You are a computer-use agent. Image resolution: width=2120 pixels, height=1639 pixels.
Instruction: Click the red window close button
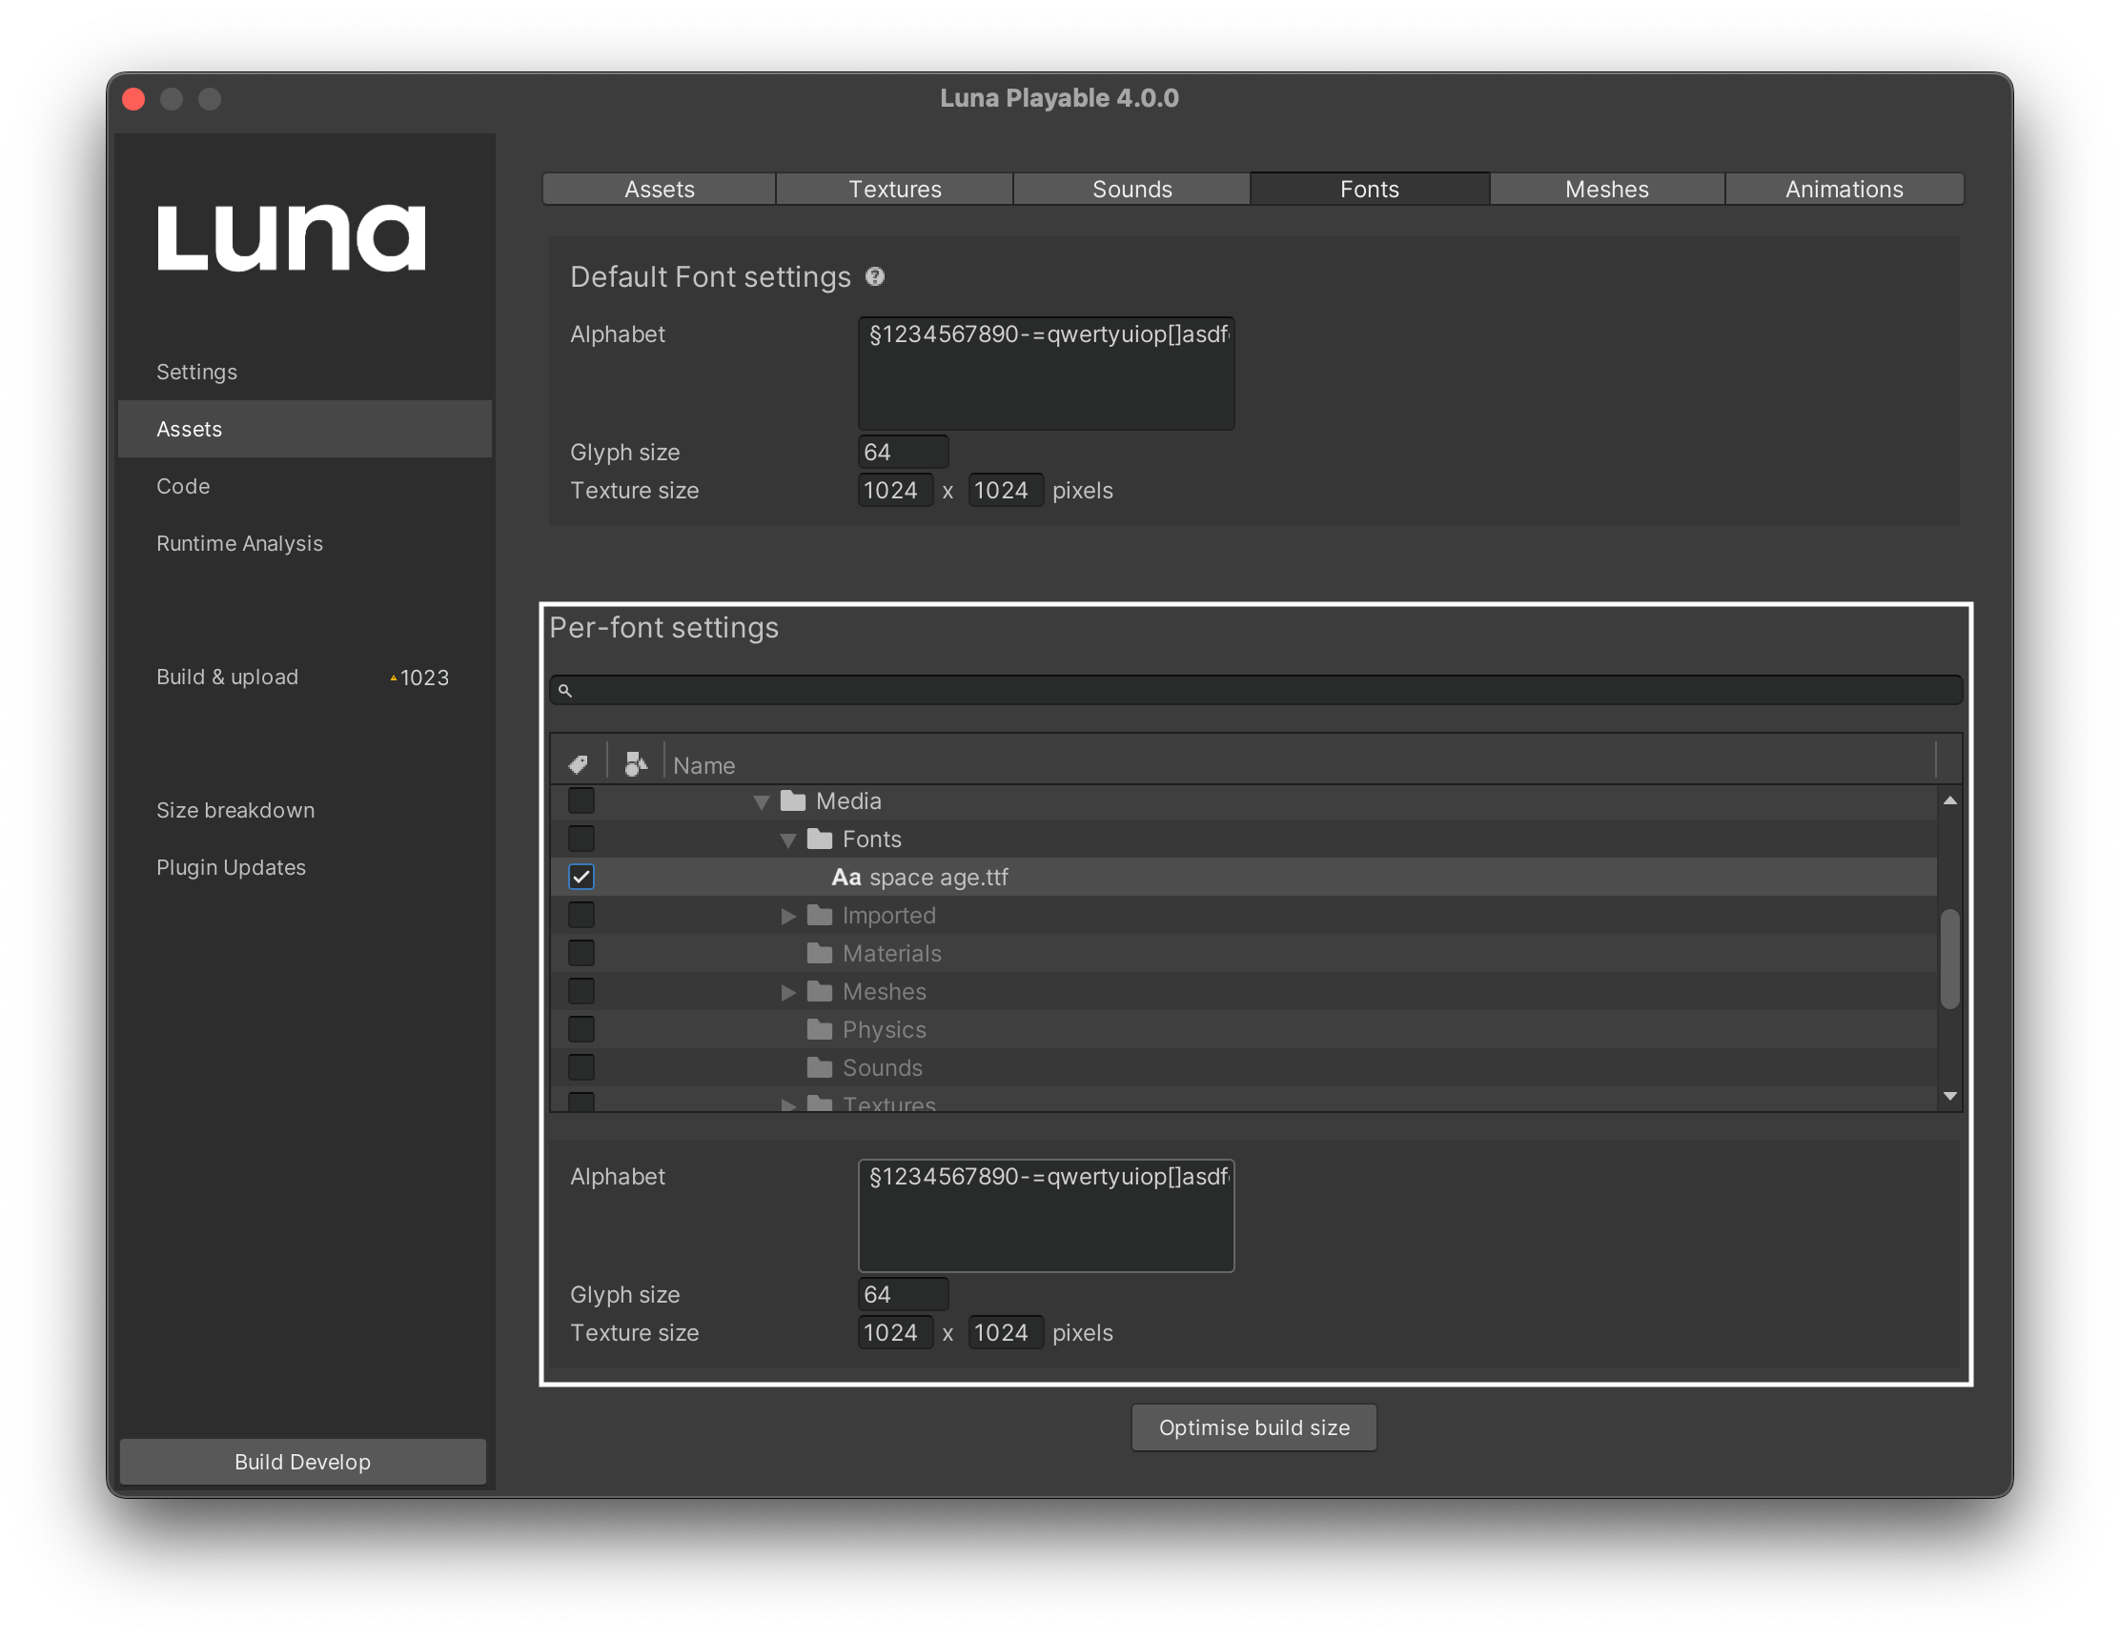point(134,99)
